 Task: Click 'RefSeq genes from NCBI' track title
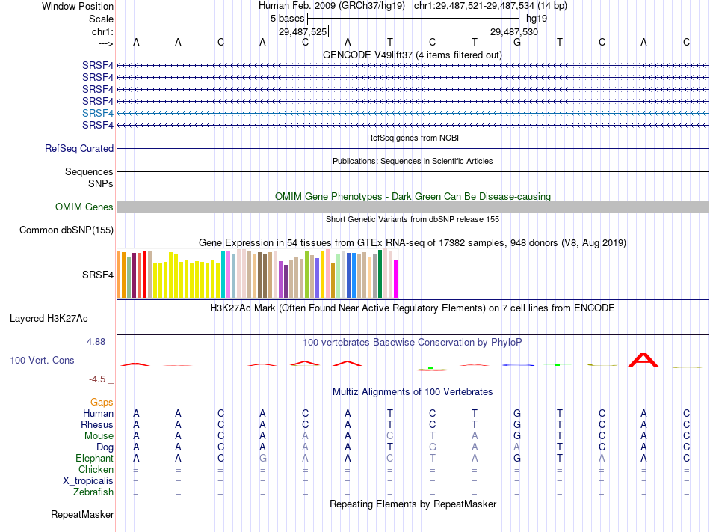[x=413, y=138]
